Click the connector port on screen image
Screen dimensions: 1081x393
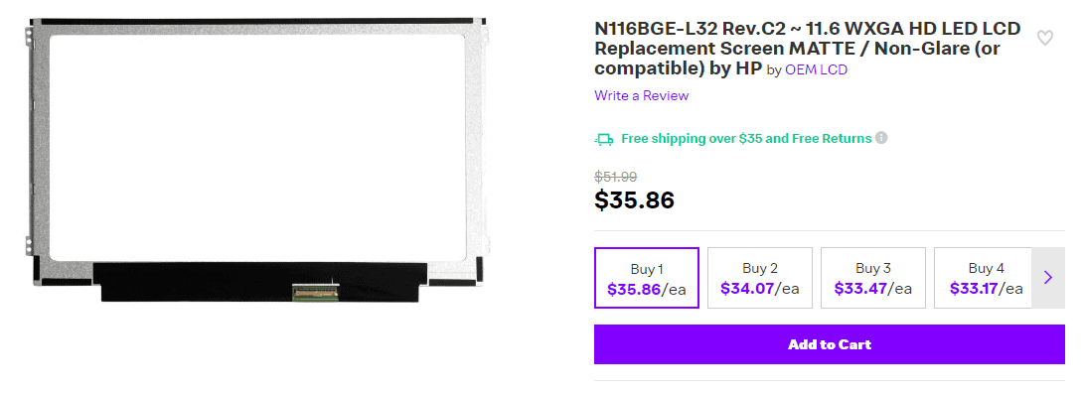pos(316,291)
